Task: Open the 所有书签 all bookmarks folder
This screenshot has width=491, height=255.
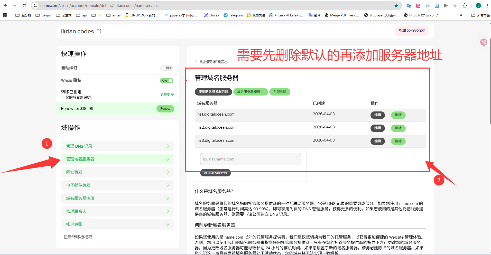Action: point(480,15)
